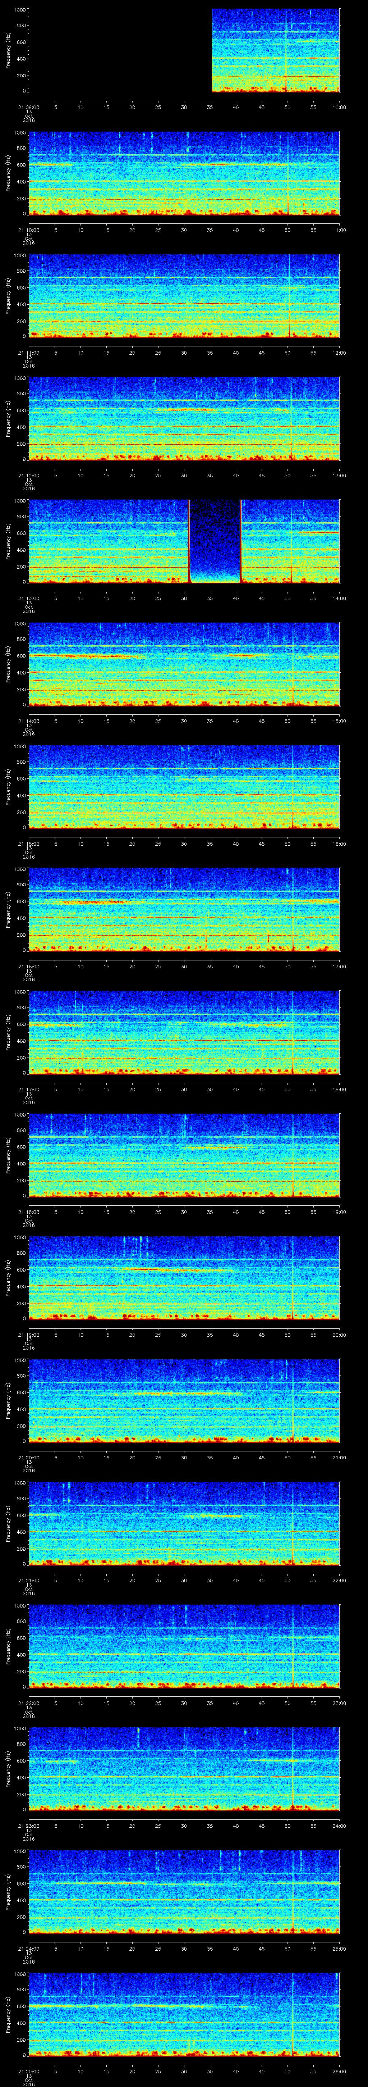
Task: Click the 21:24:00 start time label
Action: coord(28,1949)
